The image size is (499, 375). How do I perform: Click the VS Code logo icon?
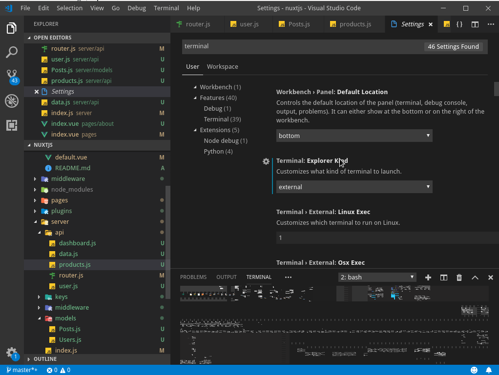point(9,8)
